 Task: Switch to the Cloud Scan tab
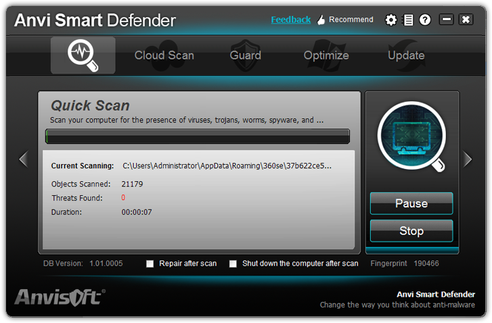click(x=164, y=55)
